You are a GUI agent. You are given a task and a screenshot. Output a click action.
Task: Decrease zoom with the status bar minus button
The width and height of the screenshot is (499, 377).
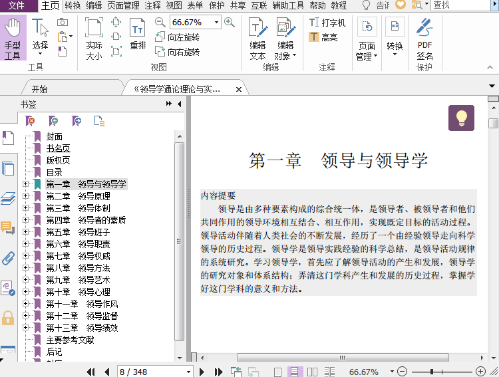403,371
